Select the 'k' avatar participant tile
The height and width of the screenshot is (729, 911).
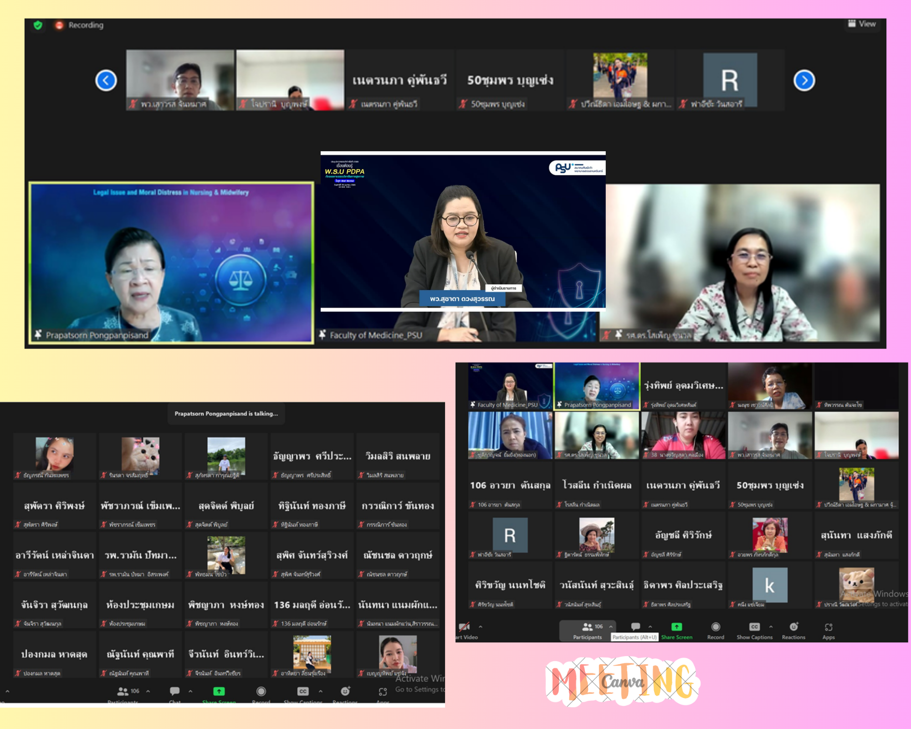pos(769,585)
